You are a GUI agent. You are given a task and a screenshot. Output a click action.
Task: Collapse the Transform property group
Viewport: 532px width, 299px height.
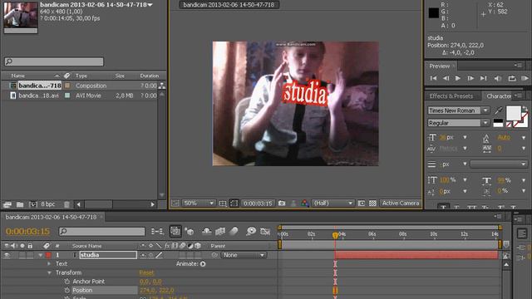point(49,272)
